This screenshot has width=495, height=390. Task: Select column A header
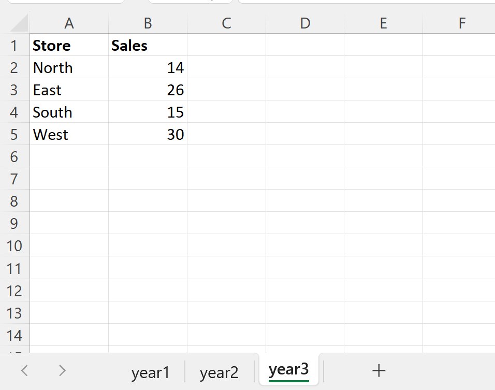coord(69,23)
